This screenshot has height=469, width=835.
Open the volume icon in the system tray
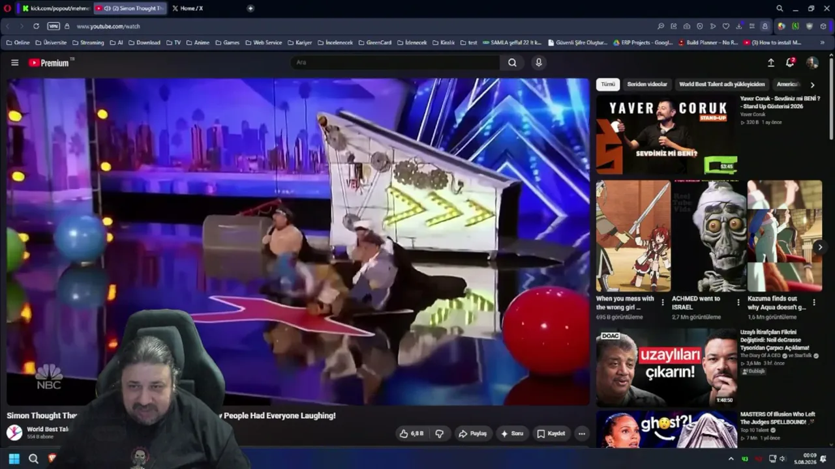(x=782, y=459)
